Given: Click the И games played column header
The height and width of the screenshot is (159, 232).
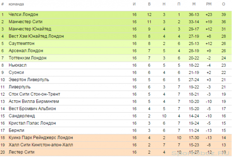Looking at the screenshot, I should 134,4.
